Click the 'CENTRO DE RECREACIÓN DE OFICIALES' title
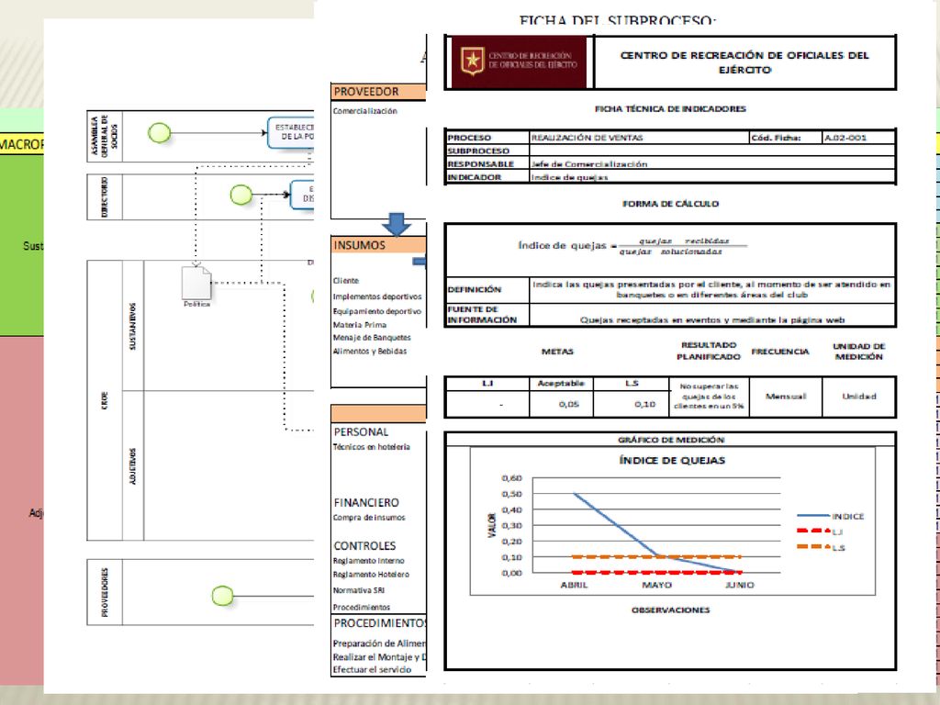This screenshot has width=940, height=705. [x=744, y=62]
